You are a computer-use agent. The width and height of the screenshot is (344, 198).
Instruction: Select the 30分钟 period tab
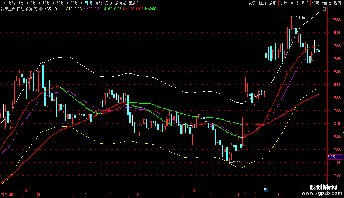pyautogui.click(x=62, y=3)
